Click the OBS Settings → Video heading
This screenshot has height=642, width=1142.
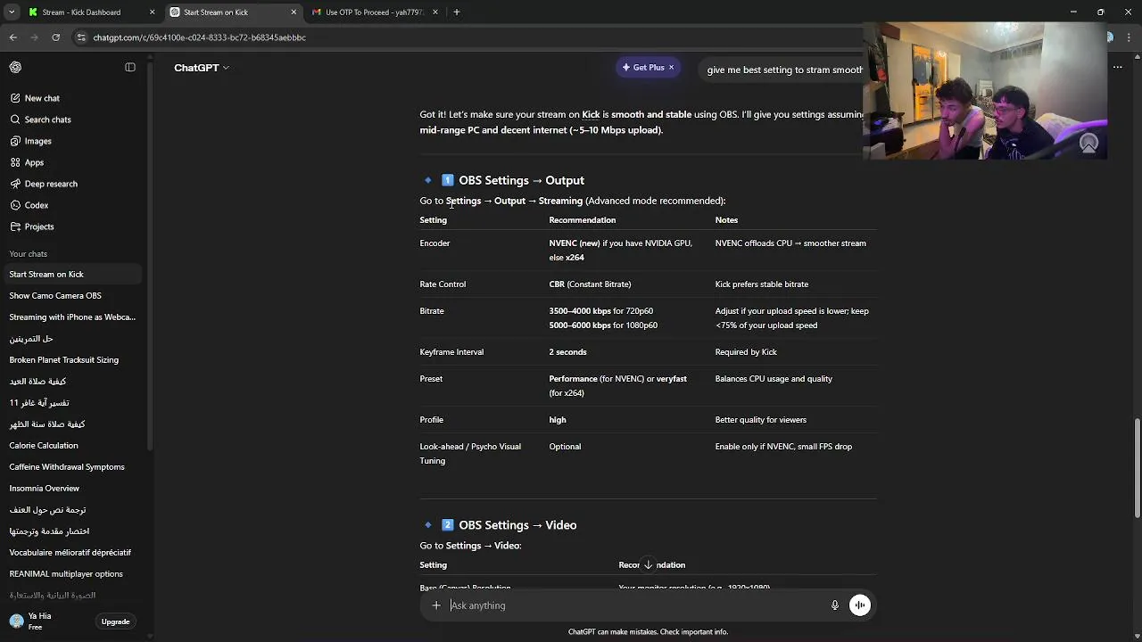[x=518, y=525]
